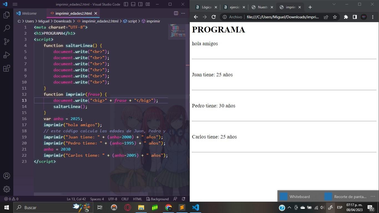Open the Accounts menu in VS Code

pyautogui.click(x=7, y=176)
